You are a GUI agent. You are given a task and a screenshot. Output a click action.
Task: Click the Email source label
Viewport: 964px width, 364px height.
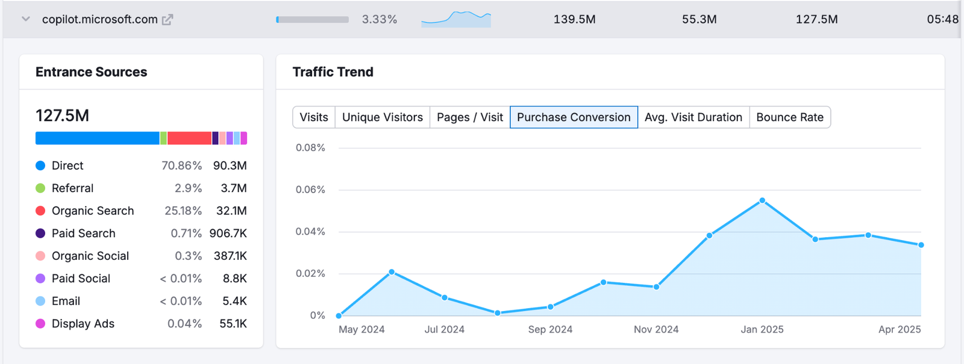66,301
